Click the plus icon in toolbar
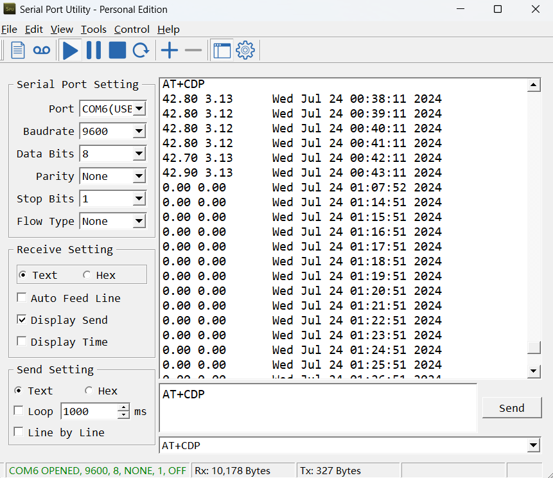553x478 pixels. pos(170,50)
